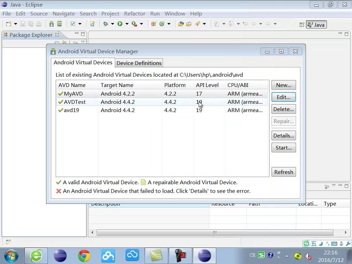Open the Android SDK Manager toolbar icon

[52, 24]
